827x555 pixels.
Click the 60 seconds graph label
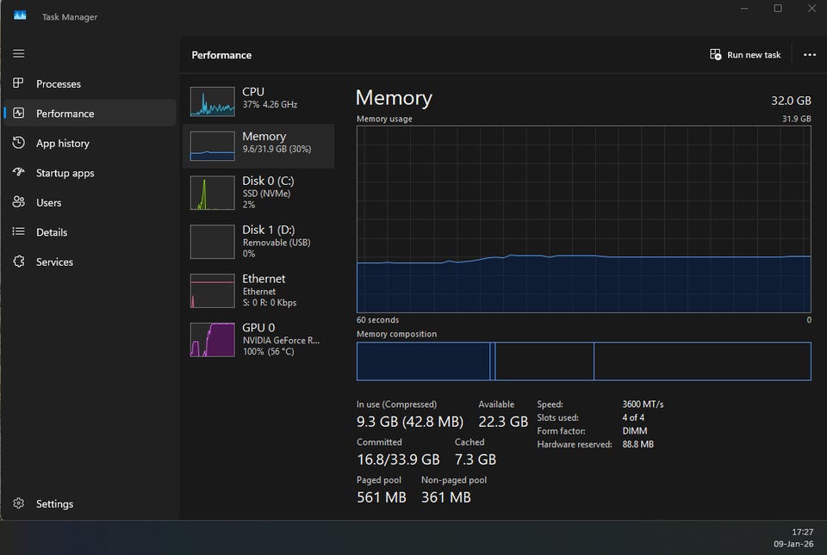pos(377,320)
